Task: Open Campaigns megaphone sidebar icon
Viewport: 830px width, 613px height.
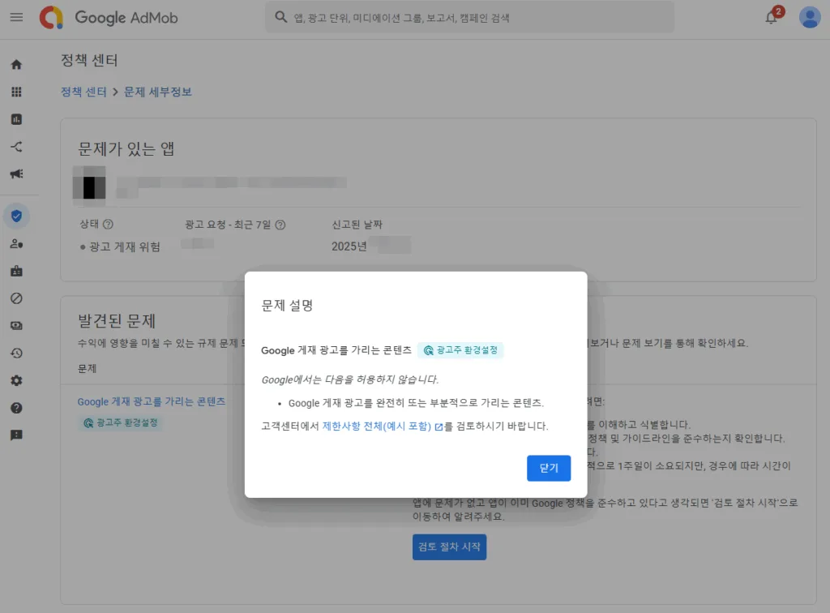Action: (16, 174)
